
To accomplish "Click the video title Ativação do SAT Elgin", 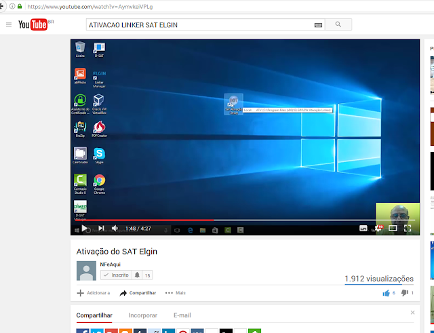I will (x=117, y=252).
